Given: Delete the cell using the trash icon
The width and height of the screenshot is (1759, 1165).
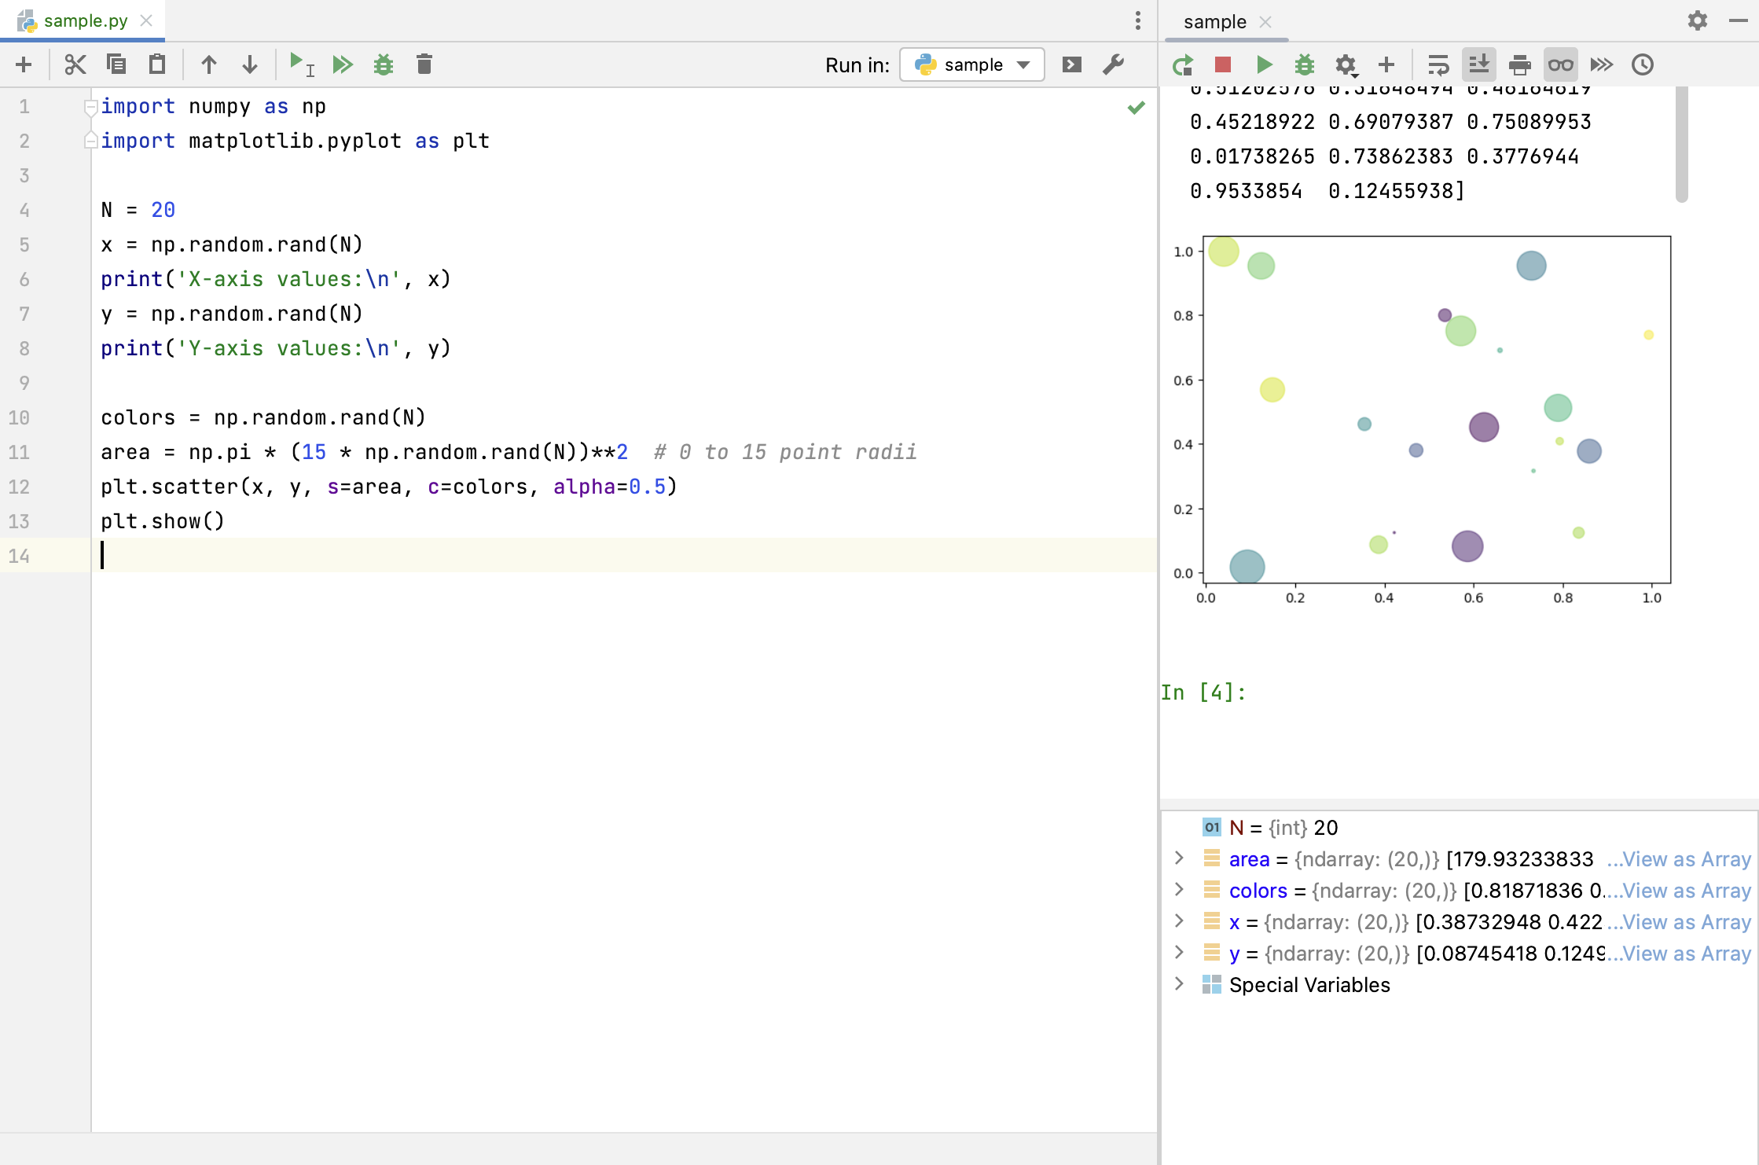Looking at the screenshot, I should (424, 64).
